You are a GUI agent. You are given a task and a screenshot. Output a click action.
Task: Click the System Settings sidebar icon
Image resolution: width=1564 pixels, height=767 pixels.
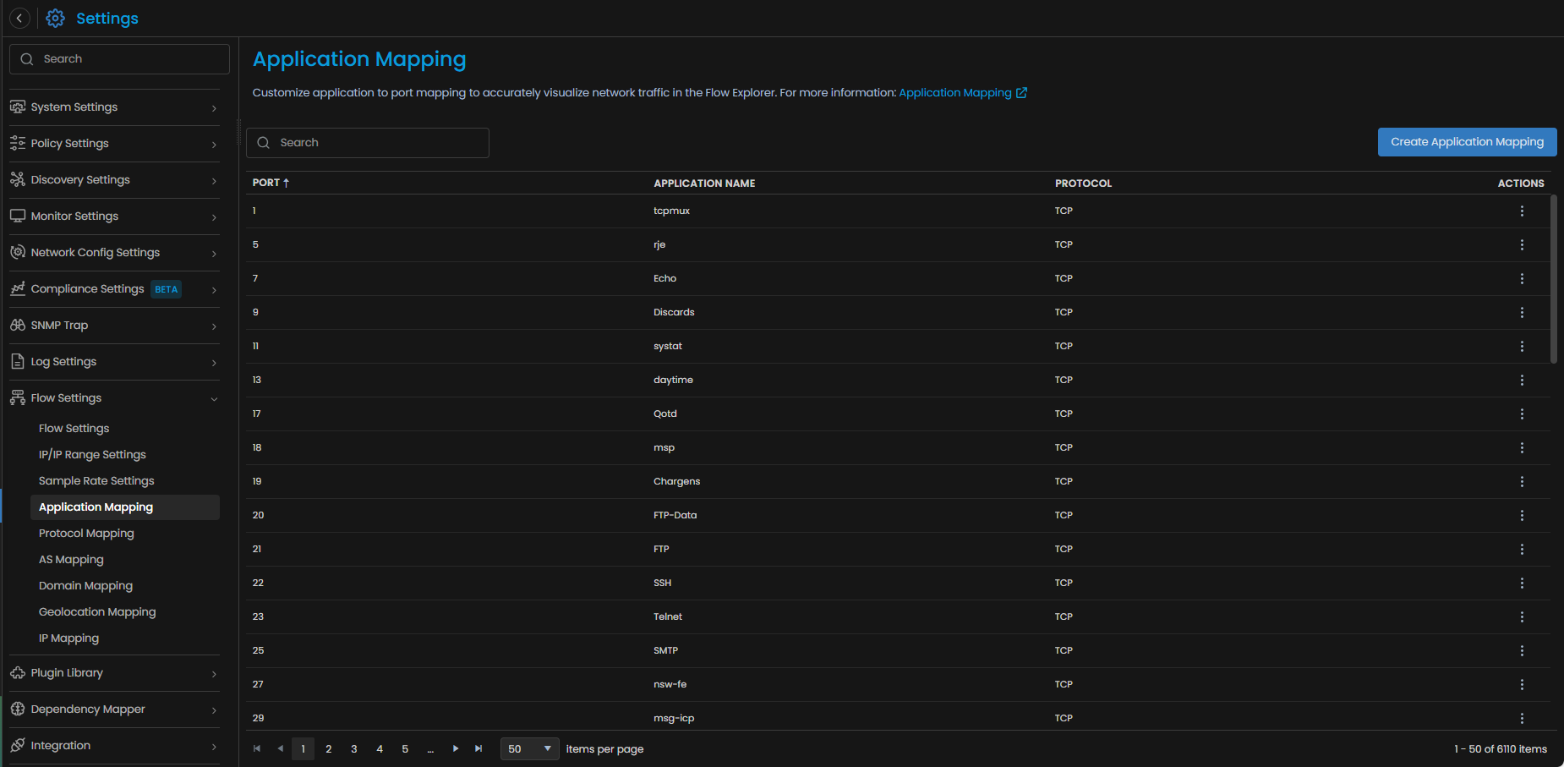pos(18,107)
